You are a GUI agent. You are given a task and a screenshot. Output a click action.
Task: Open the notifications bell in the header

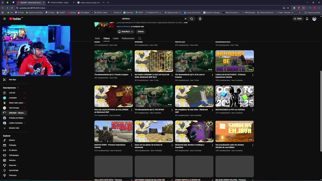[307, 19]
